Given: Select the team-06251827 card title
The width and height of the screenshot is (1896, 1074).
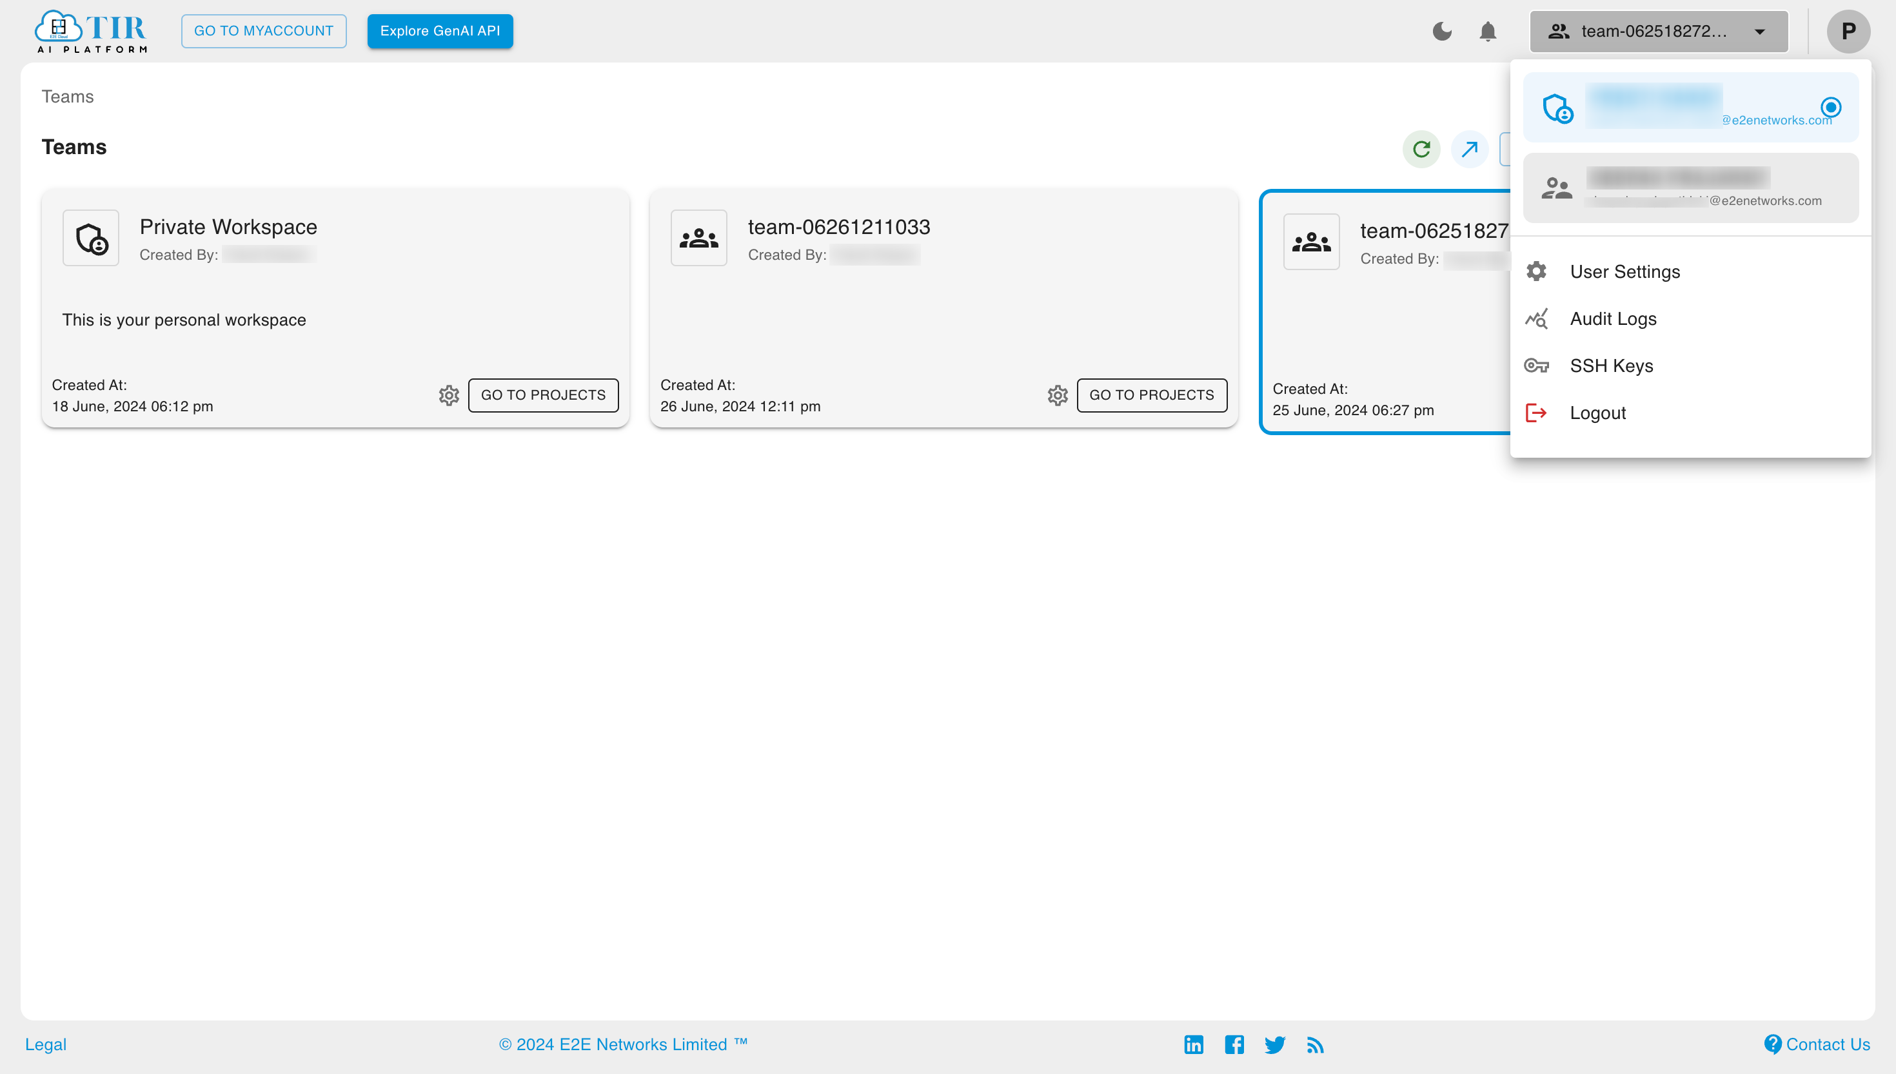Looking at the screenshot, I should pyautogui.click(x=1434, y=230).
